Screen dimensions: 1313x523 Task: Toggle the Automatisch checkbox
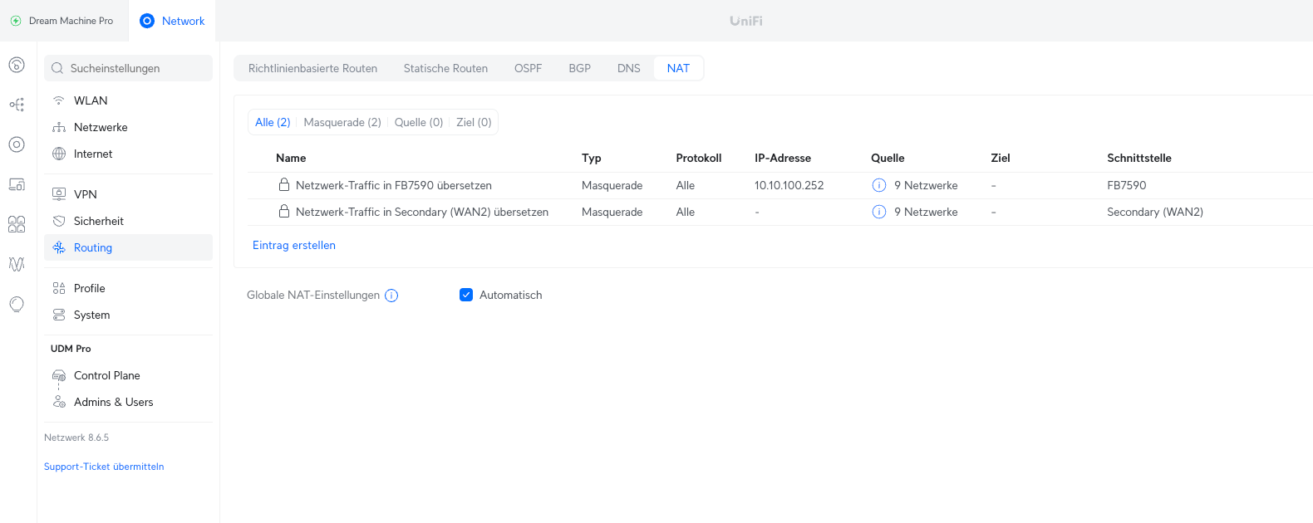pyautogui.click(x=466, y=295)
